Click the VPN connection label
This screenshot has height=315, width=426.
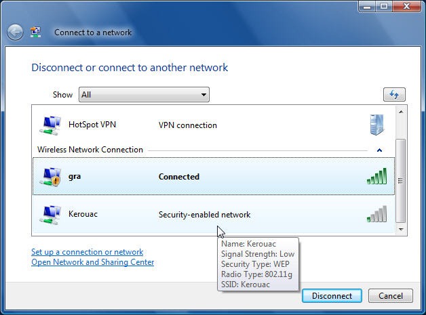point(188,125)
